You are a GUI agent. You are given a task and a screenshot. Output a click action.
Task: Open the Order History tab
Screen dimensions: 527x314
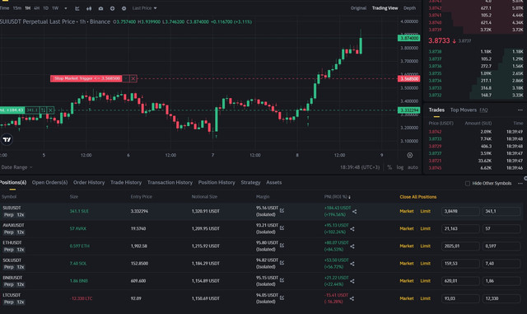point(89,182)
